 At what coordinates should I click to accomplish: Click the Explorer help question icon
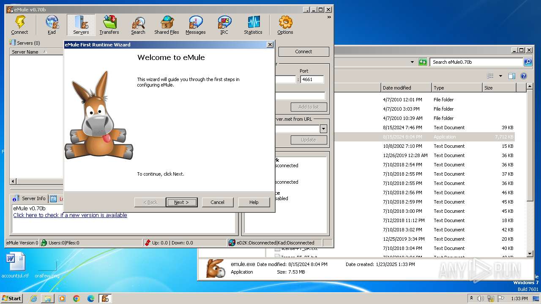(524, 76)
